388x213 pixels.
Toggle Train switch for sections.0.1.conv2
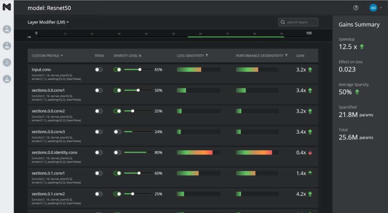99,194
